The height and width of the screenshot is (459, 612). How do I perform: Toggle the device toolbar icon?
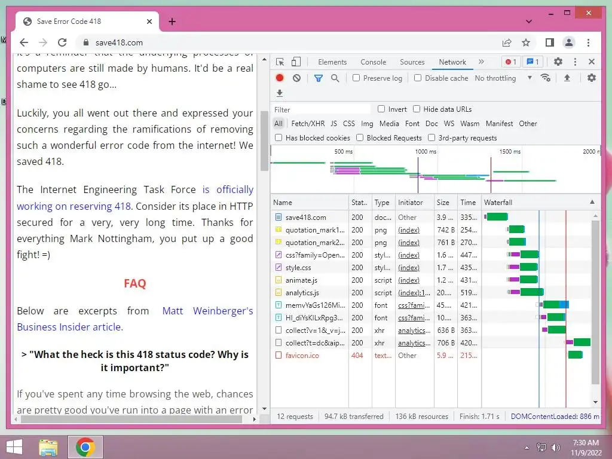296,62
